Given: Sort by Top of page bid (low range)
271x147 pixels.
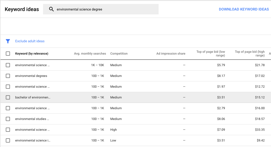Looking at the screenshot, I should click(211, 54).
